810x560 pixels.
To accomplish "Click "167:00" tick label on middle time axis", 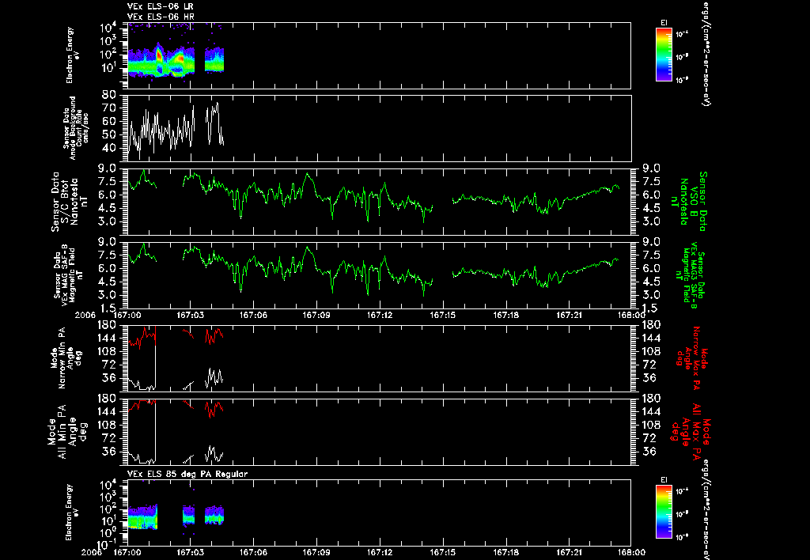I will pos(127,315).
